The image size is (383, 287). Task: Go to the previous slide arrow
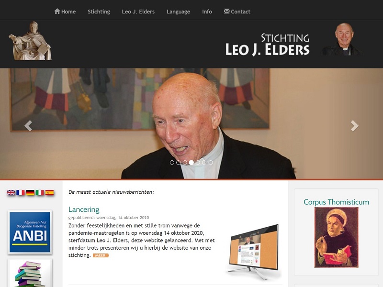pyautogui.click(x=28, y=126)
